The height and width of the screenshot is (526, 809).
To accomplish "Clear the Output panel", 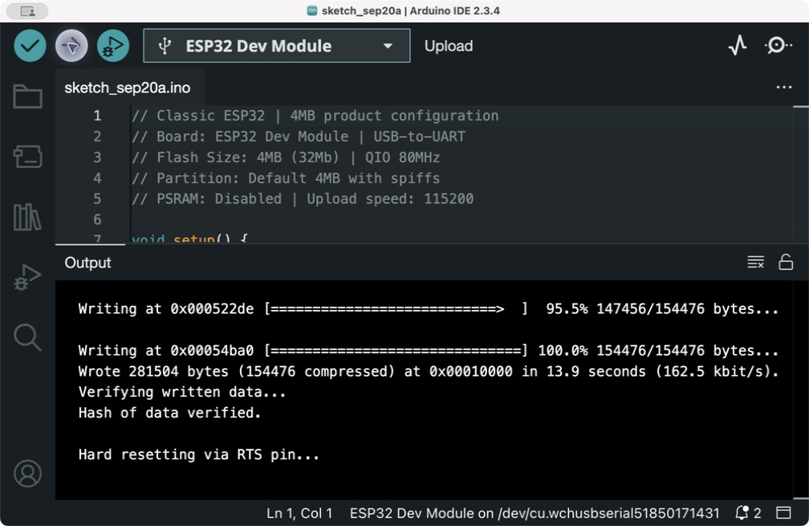I will [755, 263].
